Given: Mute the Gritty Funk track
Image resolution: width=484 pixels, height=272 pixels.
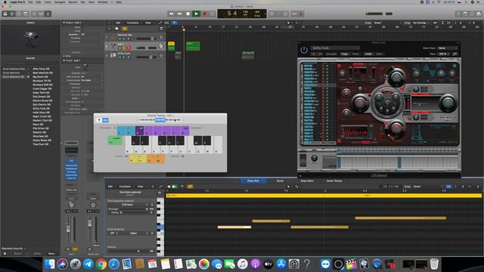Looking at the screenshot, I should click(x=119, y=57).
